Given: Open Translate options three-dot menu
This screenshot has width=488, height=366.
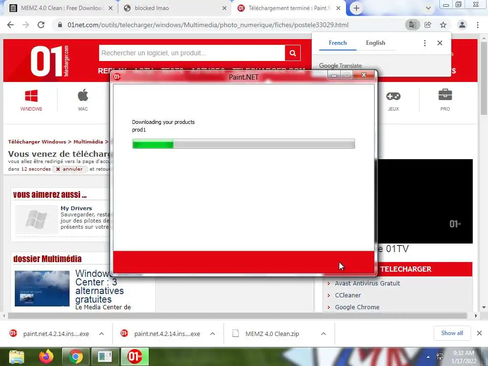Looking at the screenshot, I should click(425, 43).
